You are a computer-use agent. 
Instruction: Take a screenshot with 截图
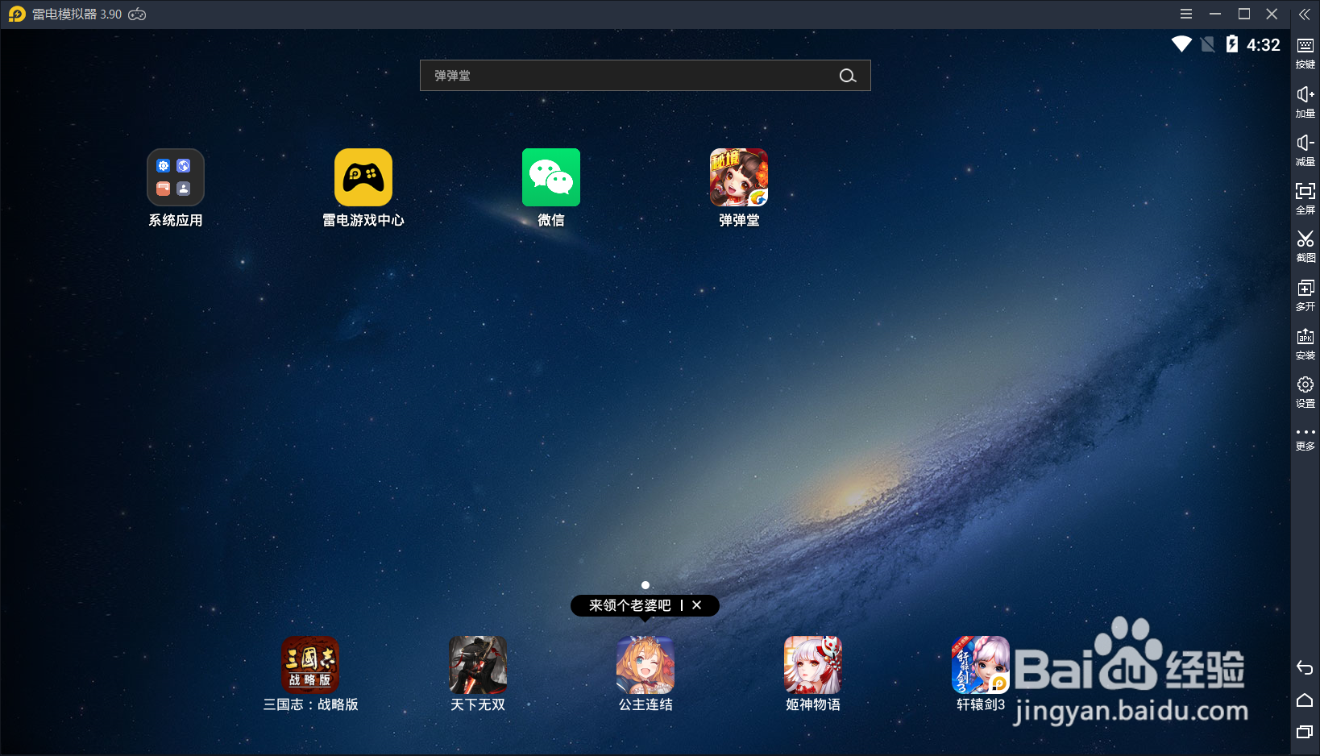click(x=1305, y=247)
